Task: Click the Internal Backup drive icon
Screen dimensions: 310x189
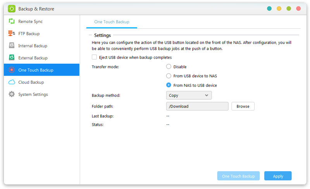Action: pyautogui.click(x=12, y=46)
